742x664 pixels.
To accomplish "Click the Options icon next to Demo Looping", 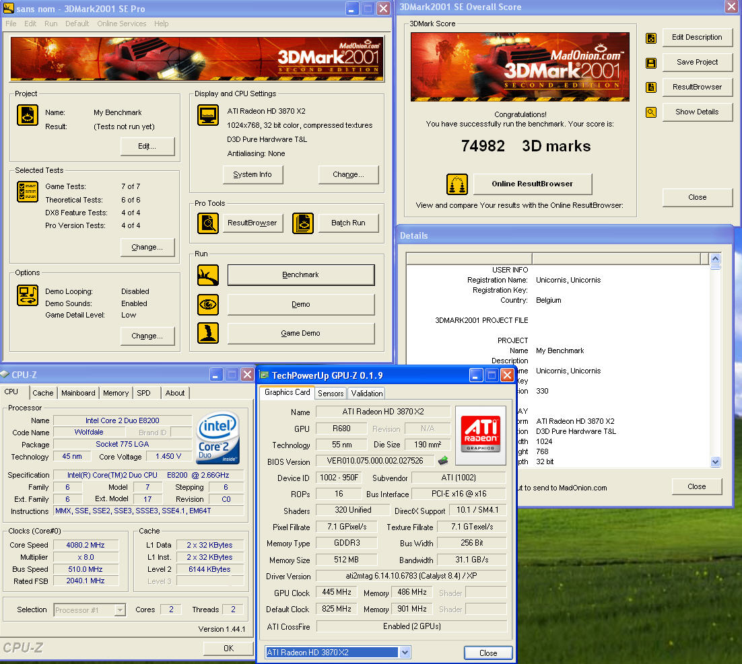I will pyautogui.click(x=28, y=295).
